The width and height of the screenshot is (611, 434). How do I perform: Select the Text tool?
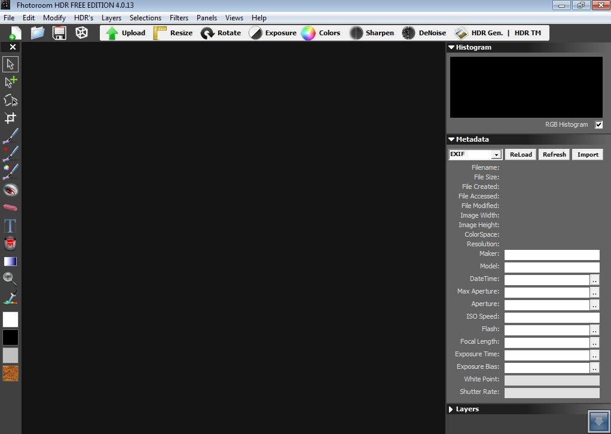pyautogui.click(x=10, y=225)
